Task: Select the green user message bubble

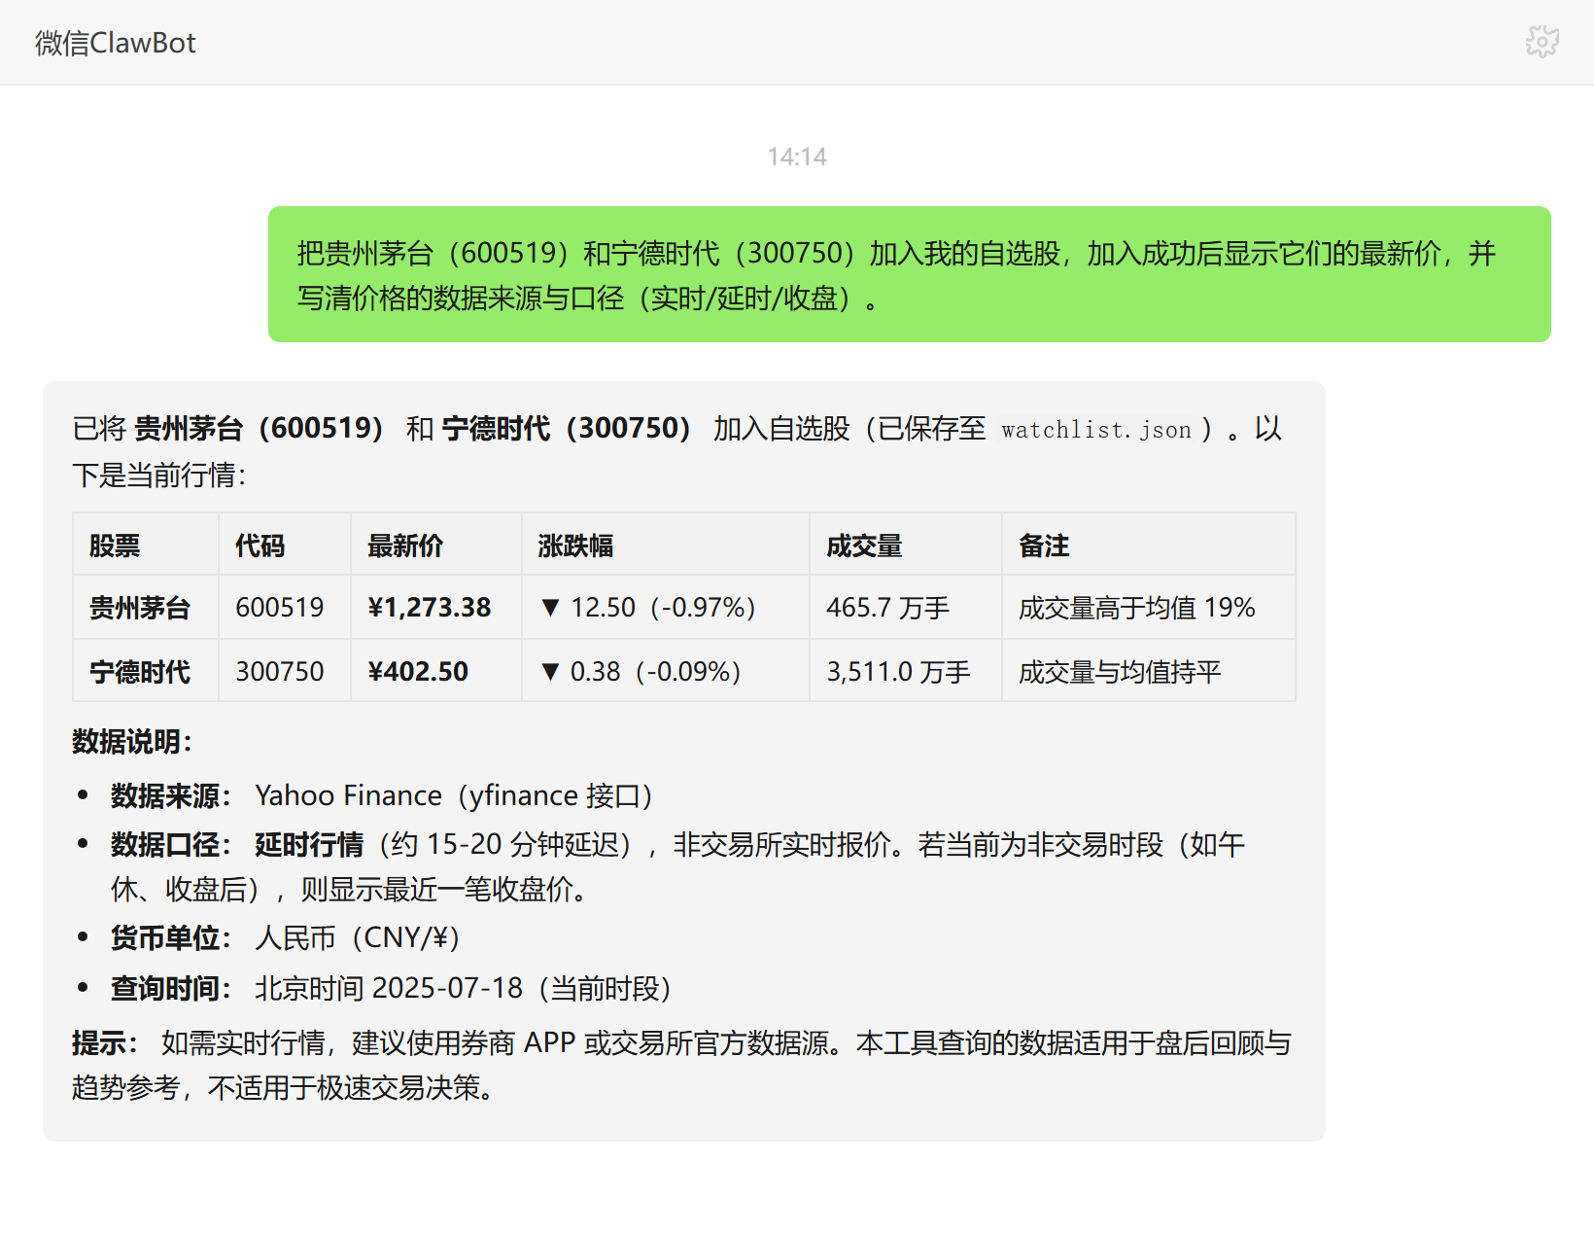Action: (909, 274)
